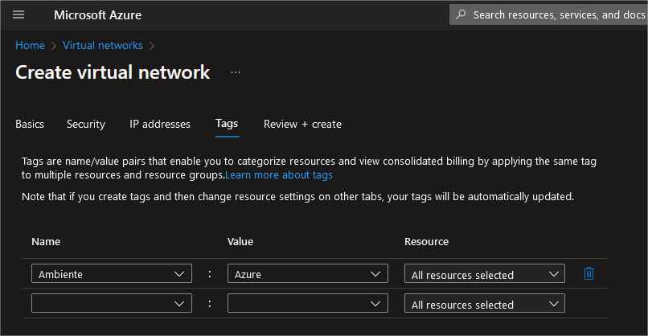Click the Value column header
The image size is (648, 336).
240,241
